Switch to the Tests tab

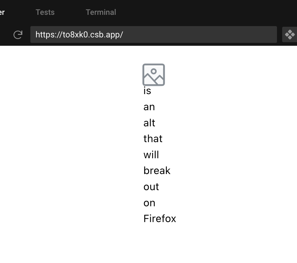45,12
